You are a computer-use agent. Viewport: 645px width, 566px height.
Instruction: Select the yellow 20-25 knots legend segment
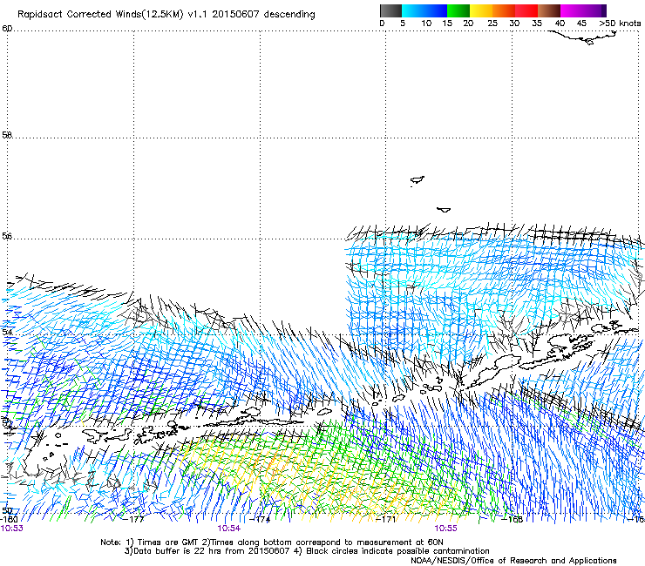tap(481, 10)
